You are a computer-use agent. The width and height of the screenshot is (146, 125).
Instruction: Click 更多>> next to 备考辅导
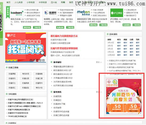pos(99,62)
